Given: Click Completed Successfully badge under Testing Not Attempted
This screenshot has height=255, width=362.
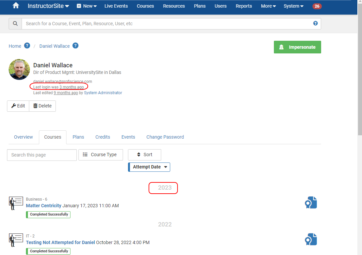Looking at the screenshot, I should click(48, 251).
